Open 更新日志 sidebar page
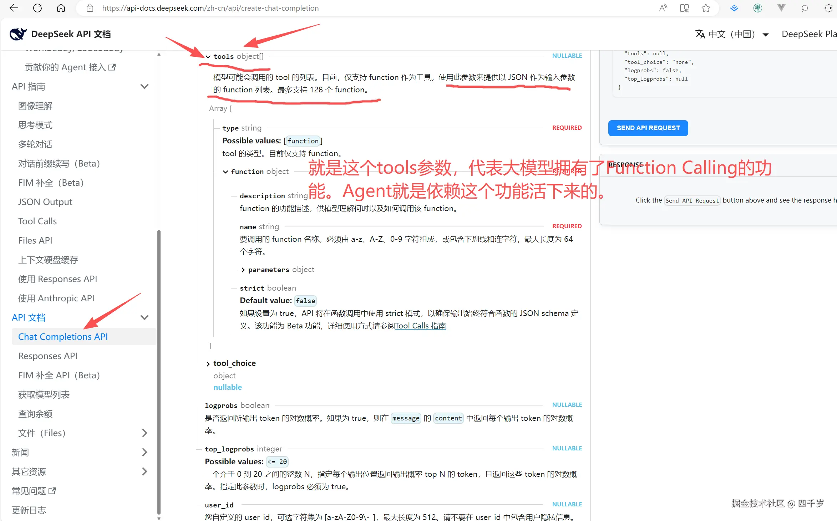The height and width of the screenshot is (521, 837). click(x=29, y=510)
